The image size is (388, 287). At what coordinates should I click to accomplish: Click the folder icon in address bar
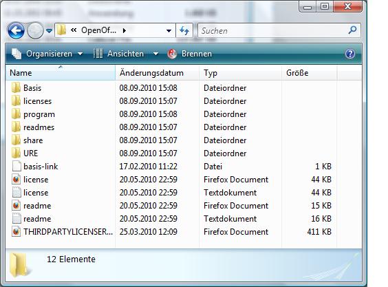pos(62,30)
